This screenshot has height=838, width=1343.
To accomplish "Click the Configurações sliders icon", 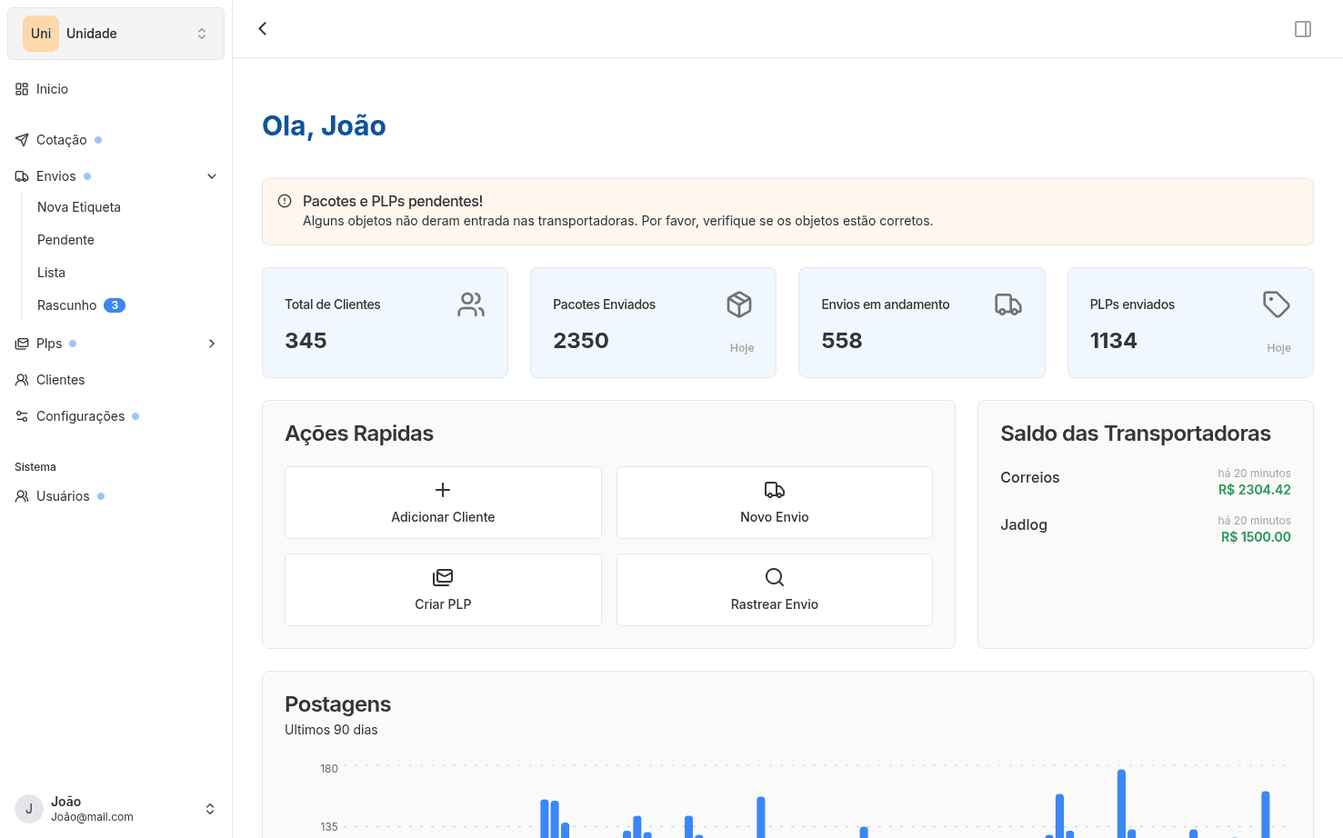I will tap(21, 415).
